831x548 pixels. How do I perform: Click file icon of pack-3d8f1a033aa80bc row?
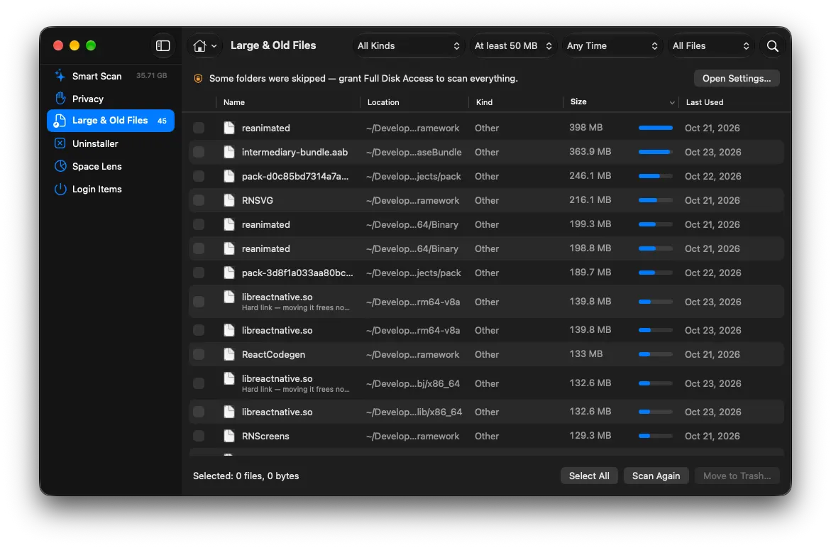coord(229,273)
